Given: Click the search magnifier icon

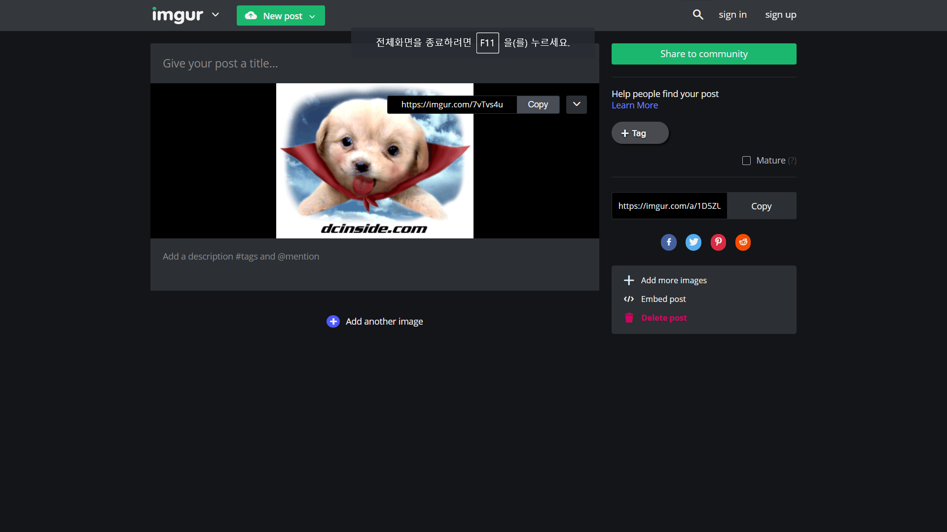Looking at the screenshot, I should coord(697,15).
